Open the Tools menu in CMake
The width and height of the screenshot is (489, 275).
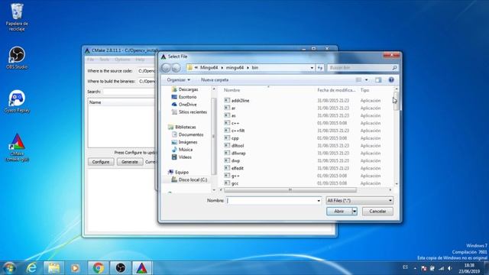click(104, 60)
